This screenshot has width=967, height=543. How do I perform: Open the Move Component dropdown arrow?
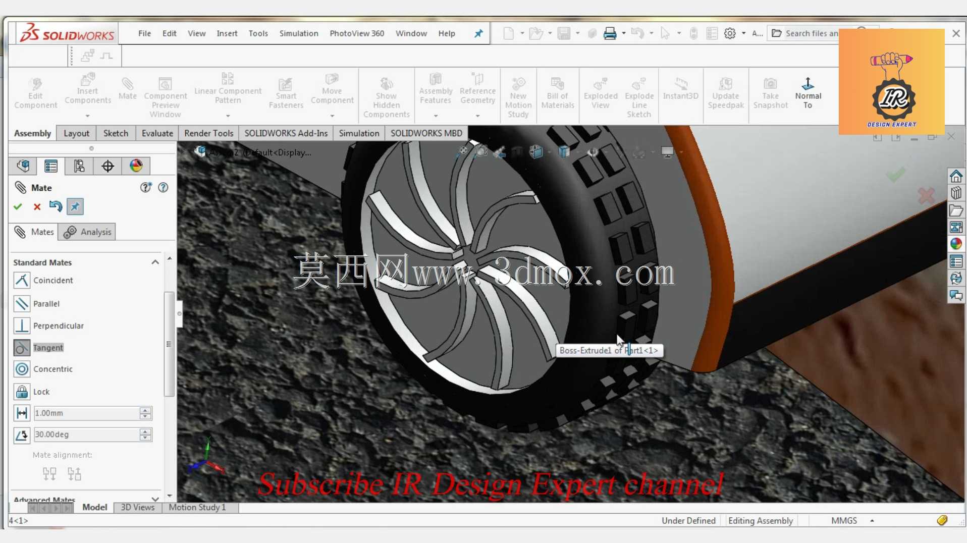pyautogui.click(x=332, y=116)
